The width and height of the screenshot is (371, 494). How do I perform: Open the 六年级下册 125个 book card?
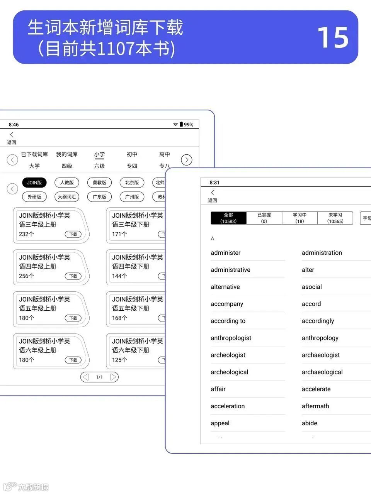136,351
